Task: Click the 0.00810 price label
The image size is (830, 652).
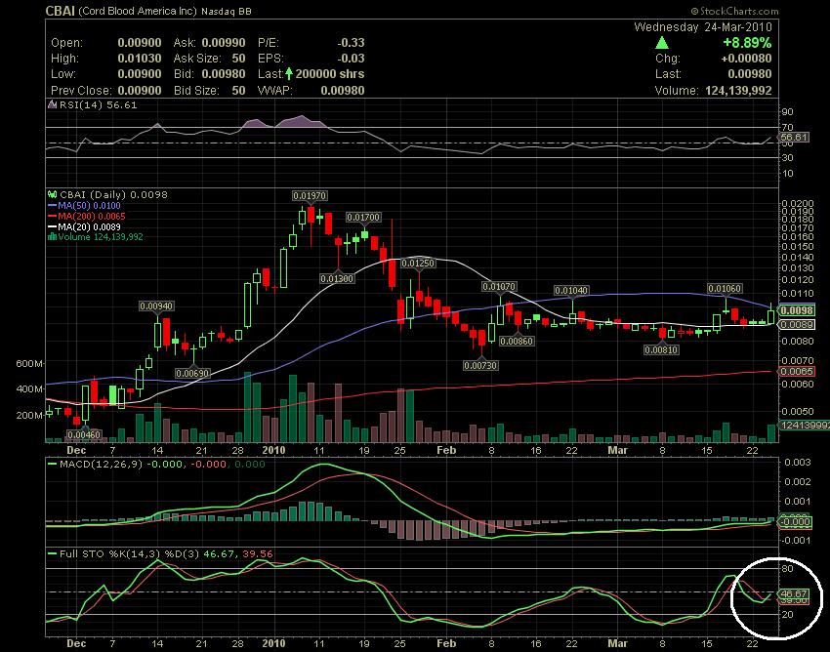Action: click(662, 349)
